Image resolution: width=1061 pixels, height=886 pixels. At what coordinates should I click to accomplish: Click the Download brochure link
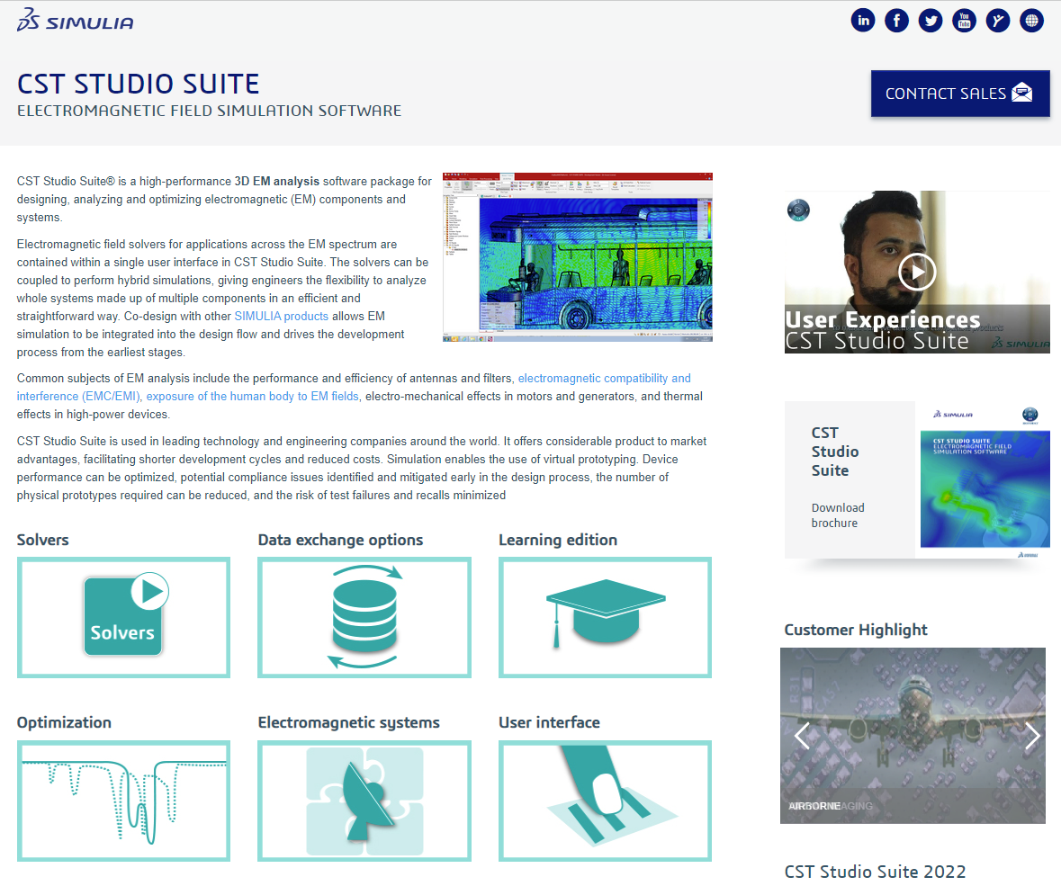pos(838,515)
